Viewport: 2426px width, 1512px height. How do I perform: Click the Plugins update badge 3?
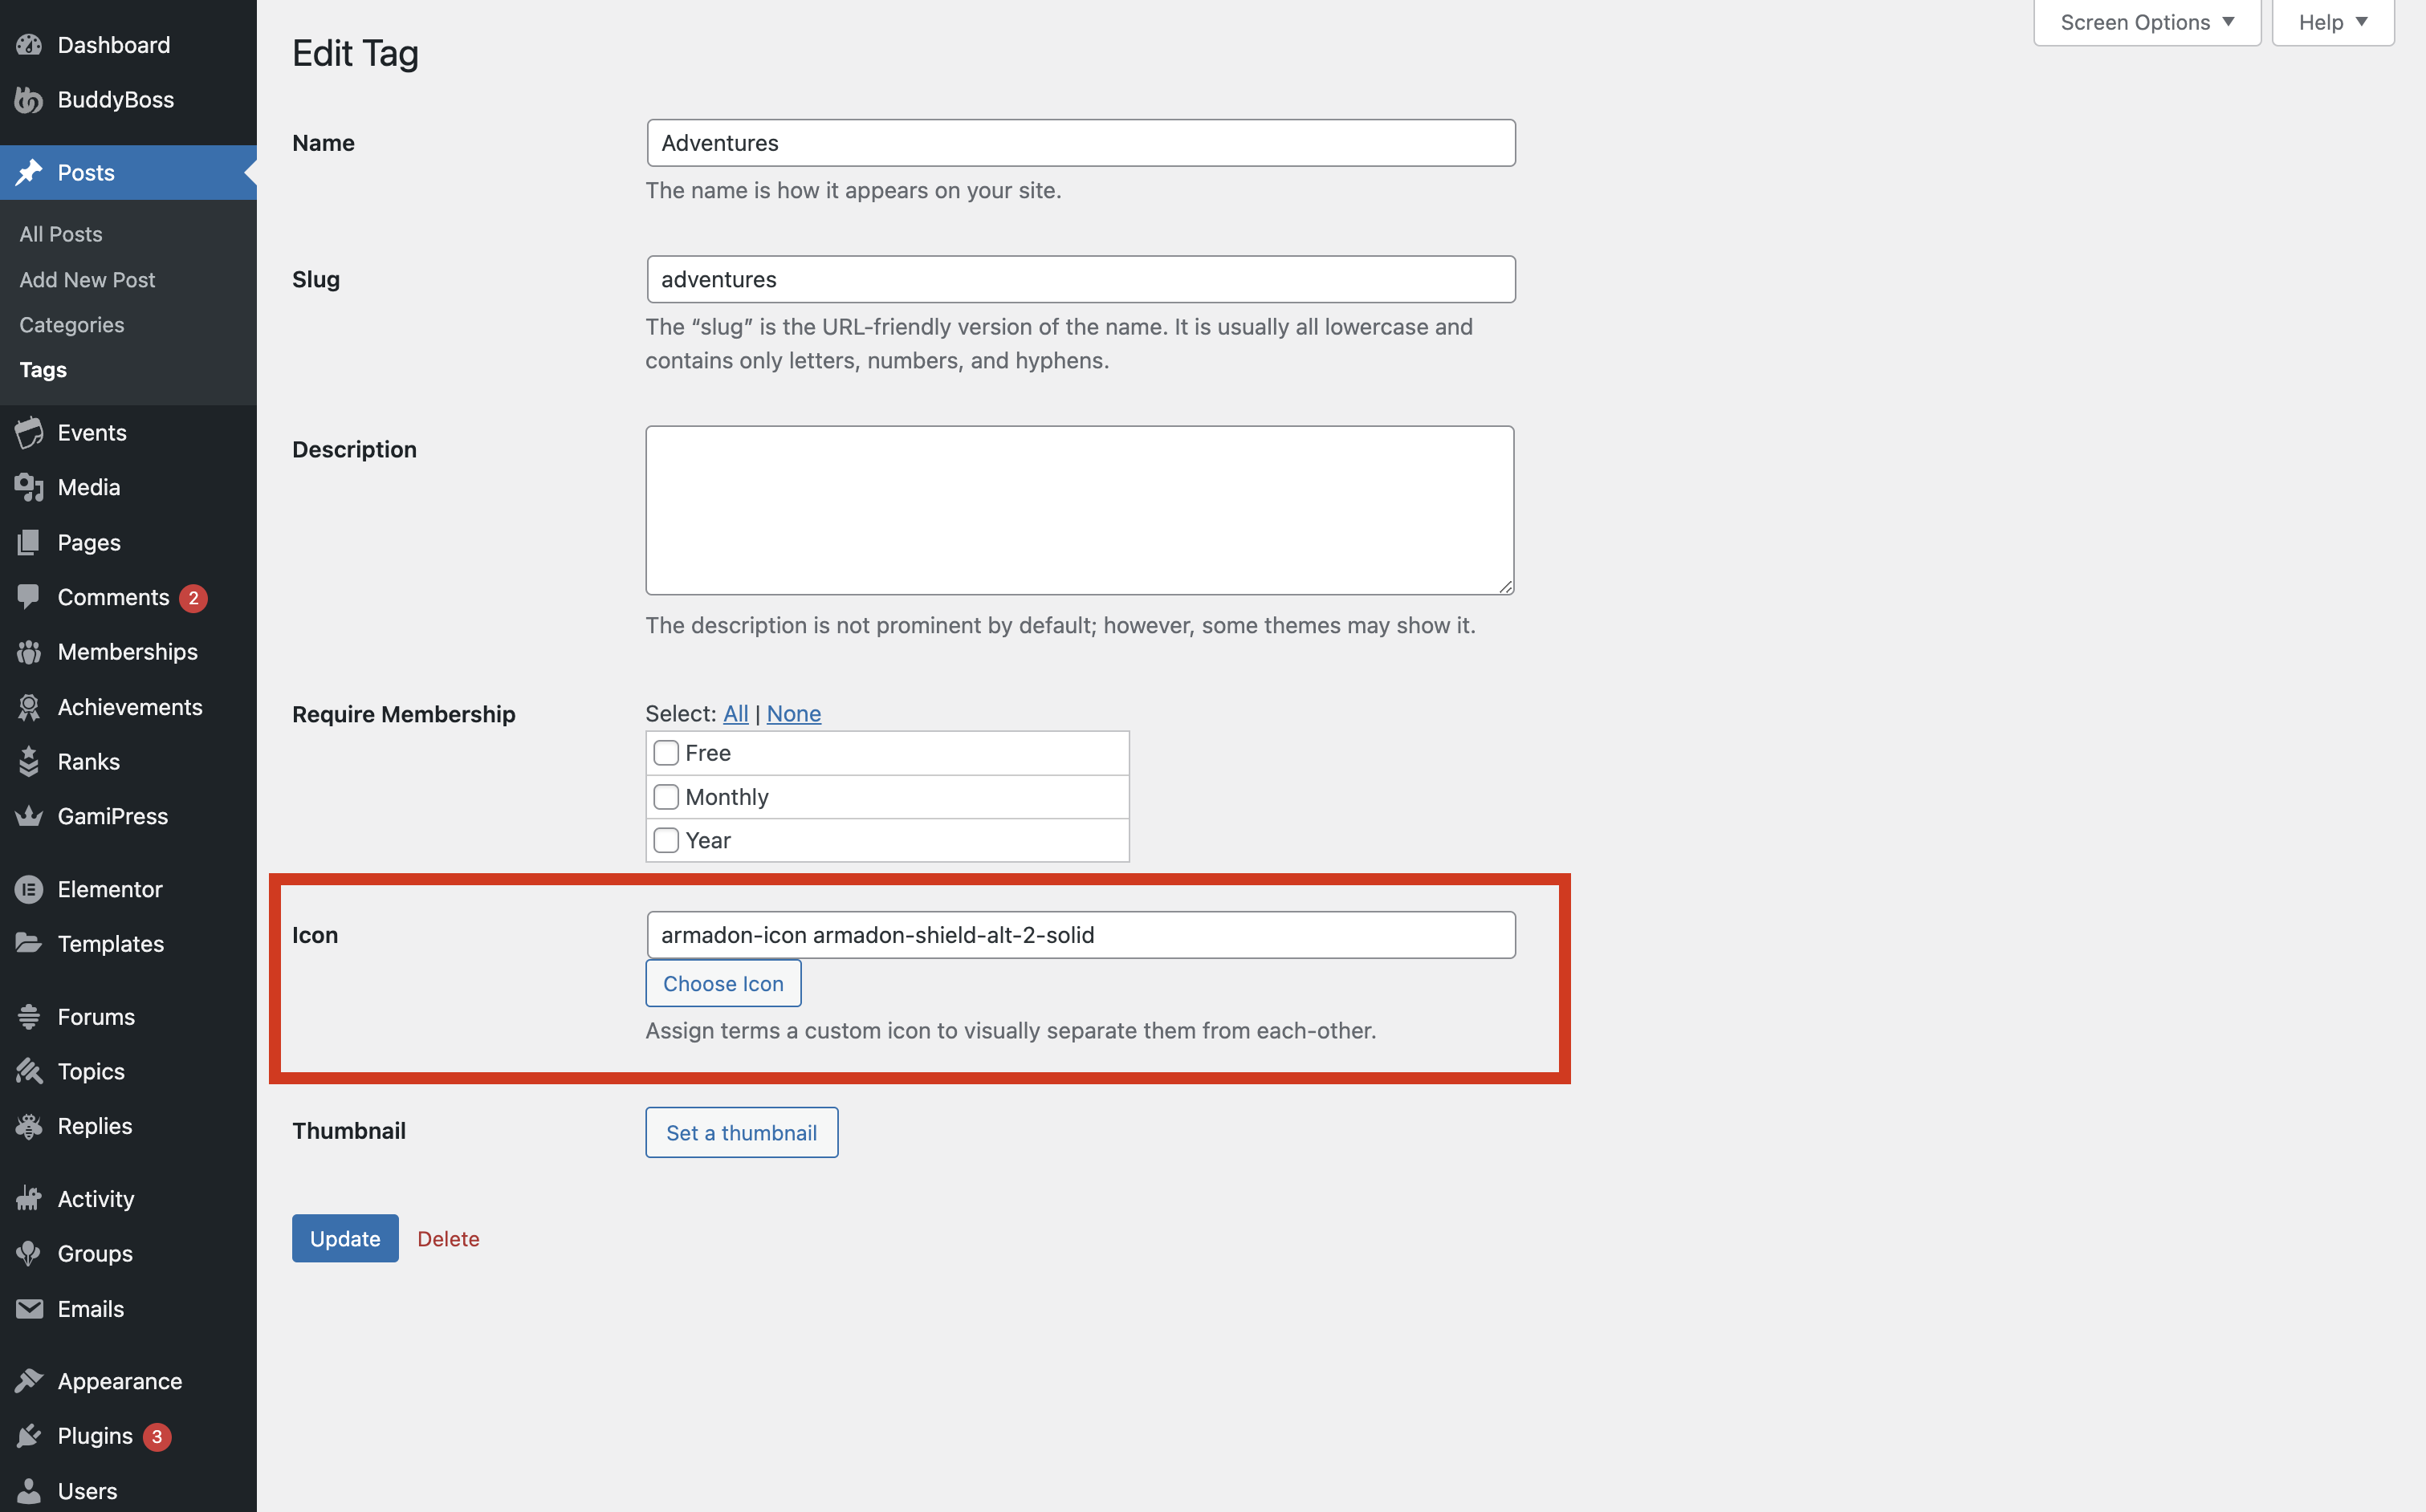click(x=157, y=1437)
